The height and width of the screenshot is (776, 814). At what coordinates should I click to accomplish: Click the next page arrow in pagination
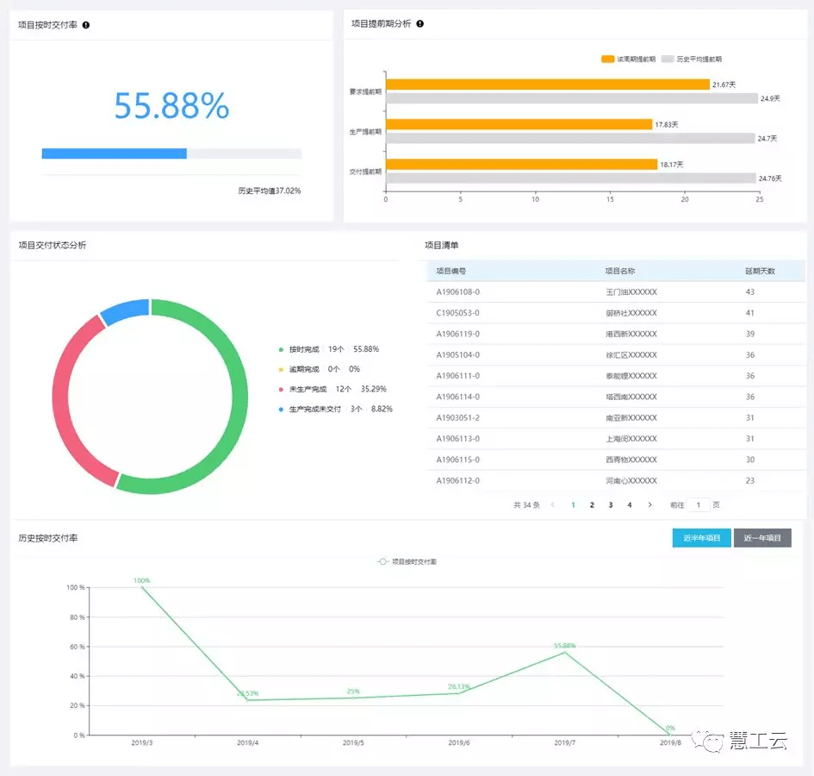pos(649,504)
